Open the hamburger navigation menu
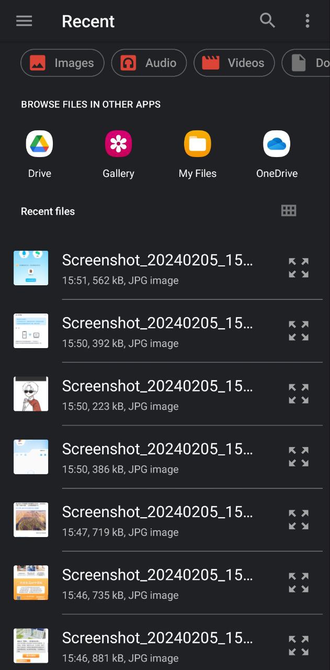The height and width of the screenshot is (670, 330). click(x=24, y=21)
